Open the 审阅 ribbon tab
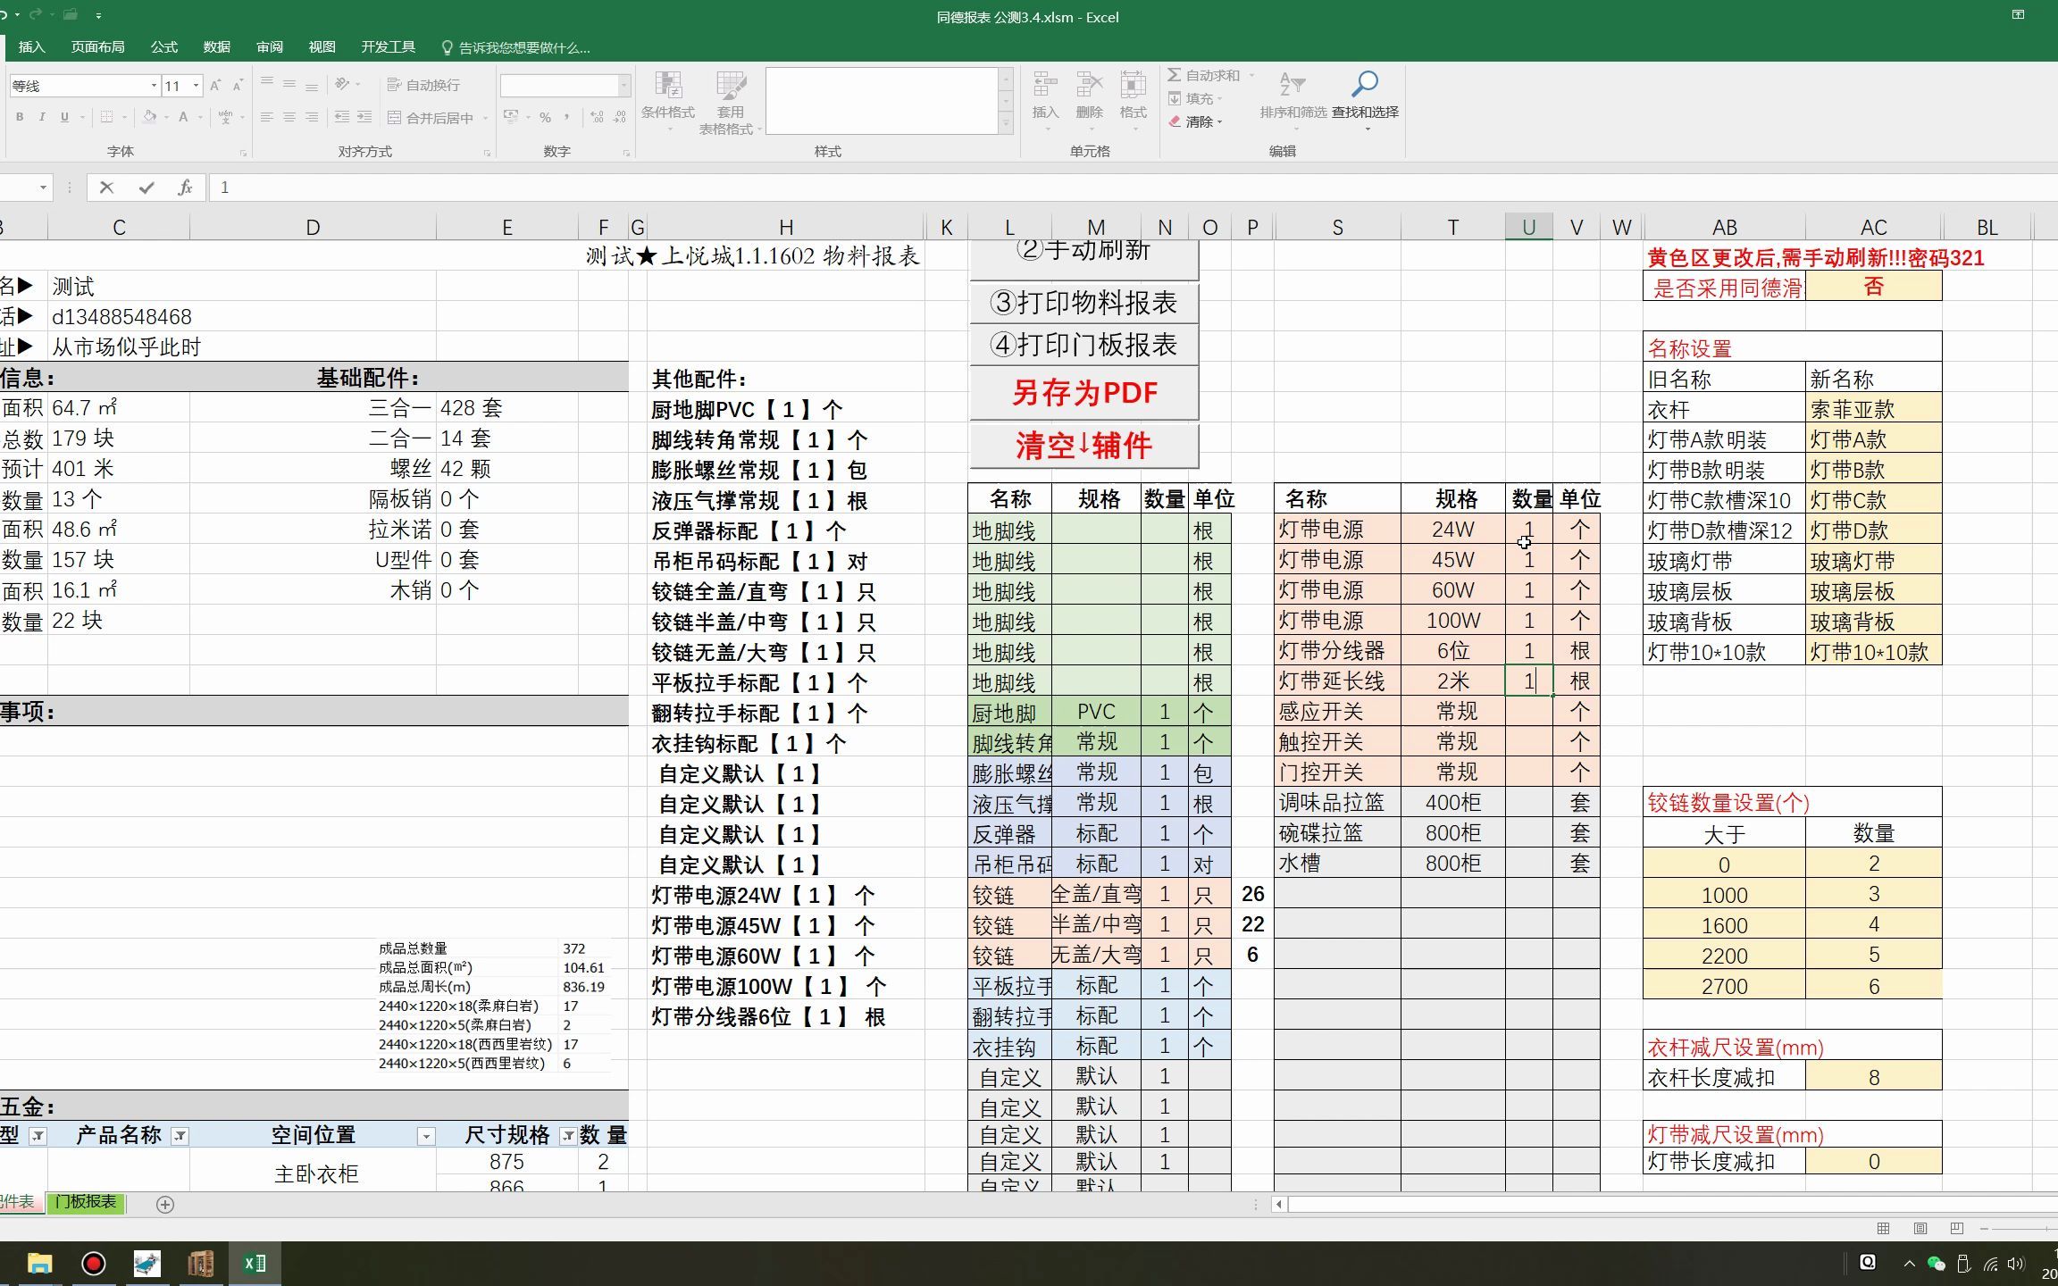The width and height of the screenshot is (2058, 1286). (x=270, y=46)
